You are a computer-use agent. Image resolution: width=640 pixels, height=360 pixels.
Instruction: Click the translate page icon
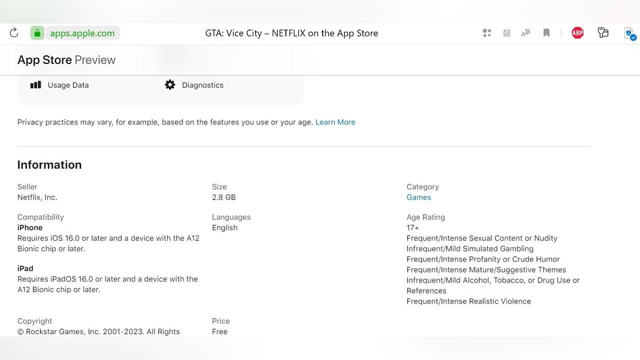pyautogui.click(x=526, y=33)
